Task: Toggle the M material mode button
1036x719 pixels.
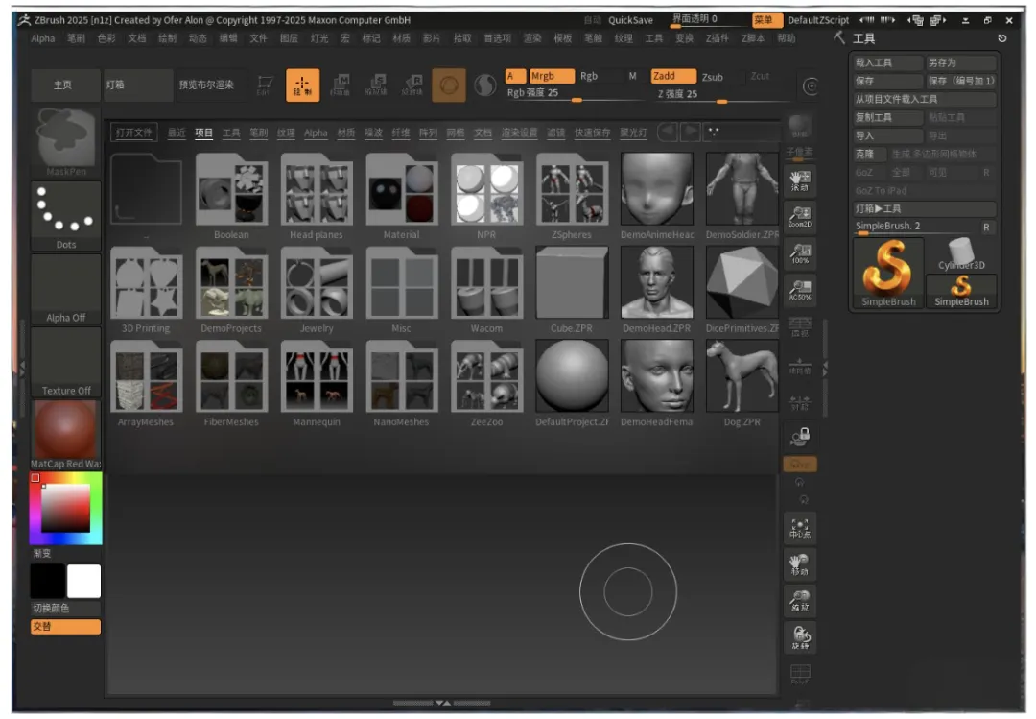Action: pos(632,76)
